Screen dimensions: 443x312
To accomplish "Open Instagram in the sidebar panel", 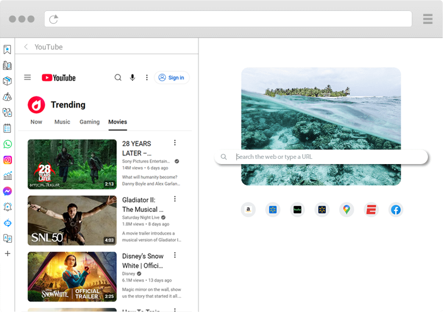I will click(x=7, y=159).
